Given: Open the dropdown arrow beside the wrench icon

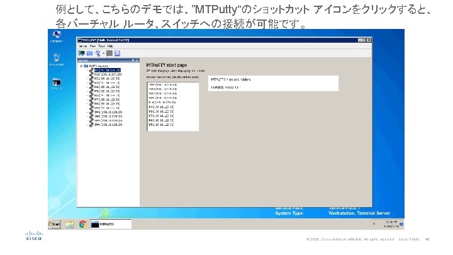Looking at the screenshot, I should [103, 53].
